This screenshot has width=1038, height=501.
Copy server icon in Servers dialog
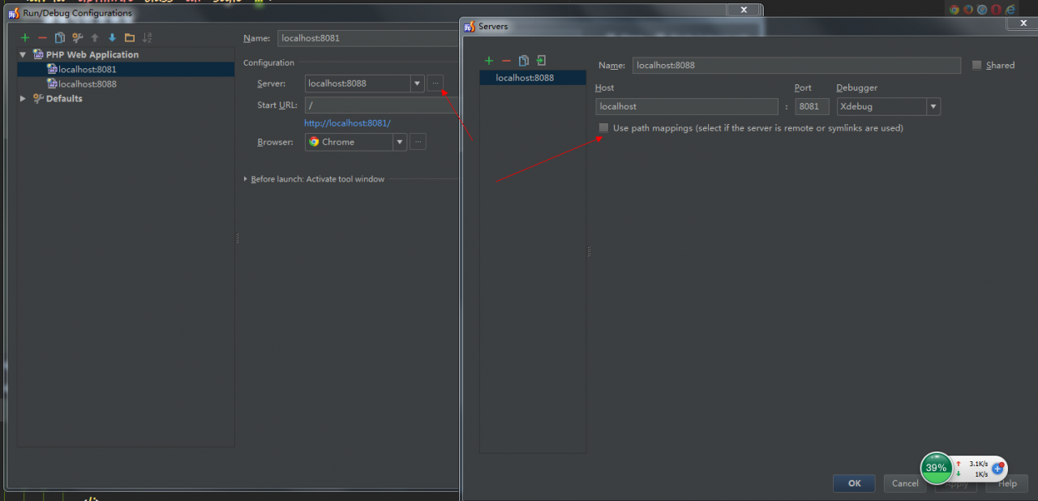click(524, 61)
